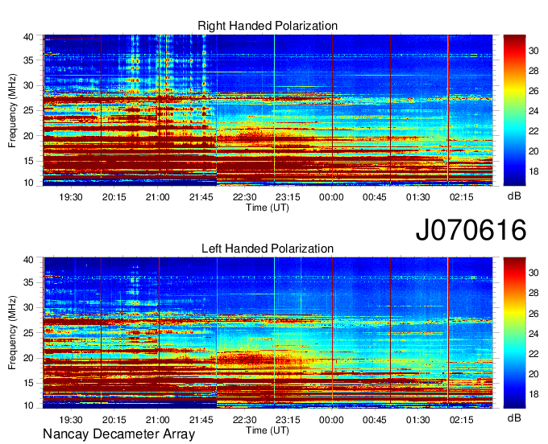Click the Left Handed plot's dB colorbar
548x444 pixels.
click(514, 333)
